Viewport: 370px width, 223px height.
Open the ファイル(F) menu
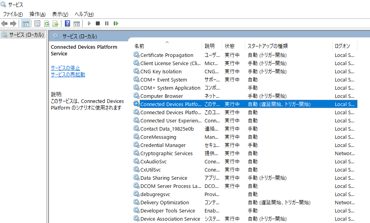pyautogui.click(x=13, y=14)
